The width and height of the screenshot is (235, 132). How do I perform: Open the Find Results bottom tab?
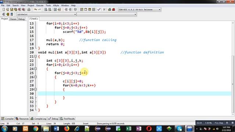tap(68, 119)
